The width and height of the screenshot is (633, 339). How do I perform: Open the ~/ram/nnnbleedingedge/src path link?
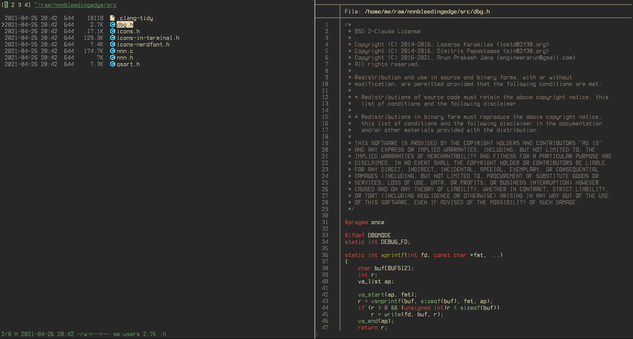(x=75, y=5)
